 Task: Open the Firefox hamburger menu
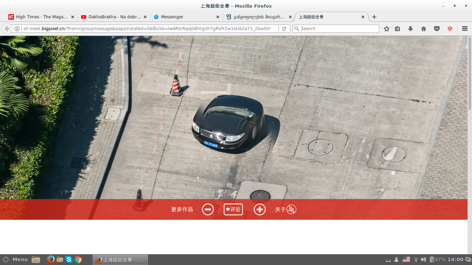click(465, 29)
